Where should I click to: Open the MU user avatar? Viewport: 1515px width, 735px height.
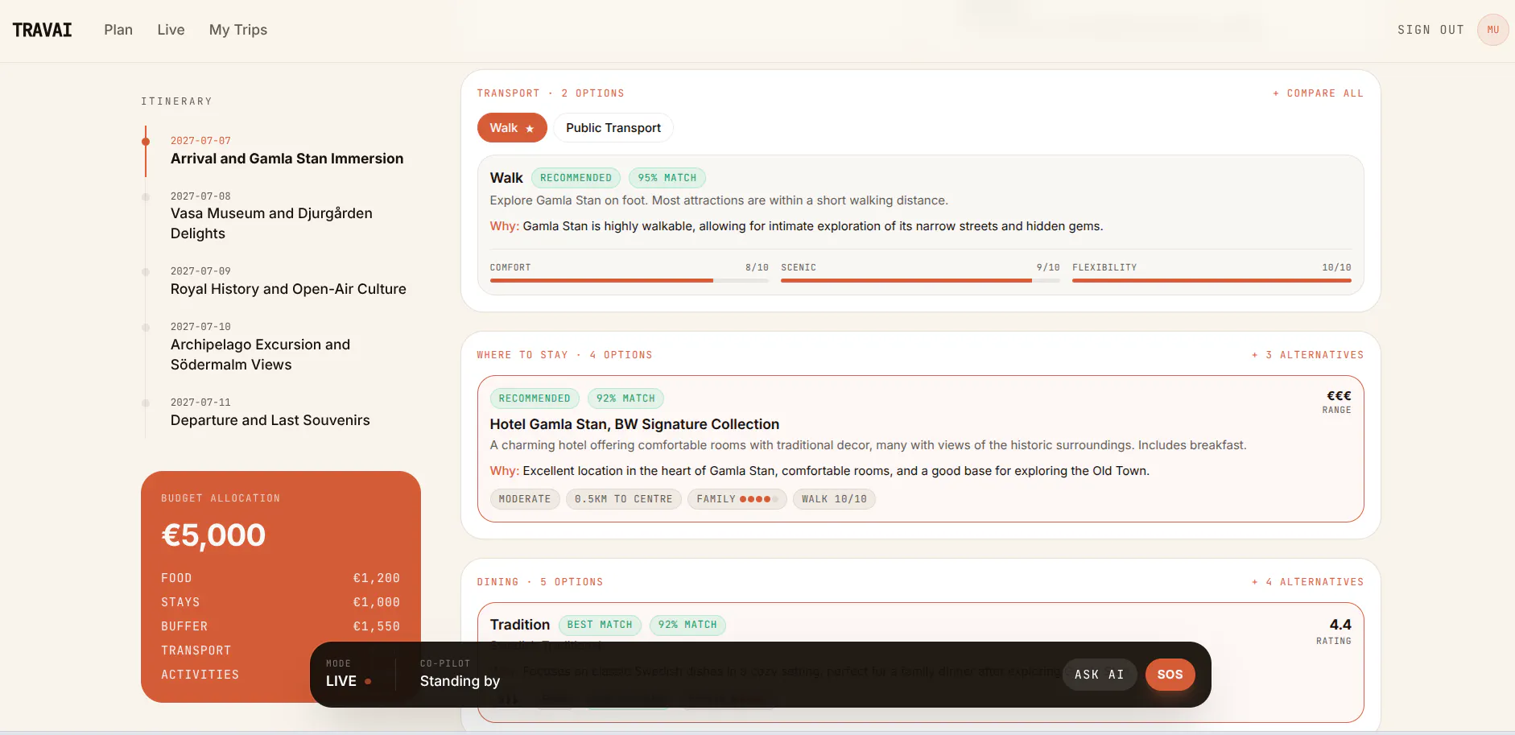(x=1492, y=30)
